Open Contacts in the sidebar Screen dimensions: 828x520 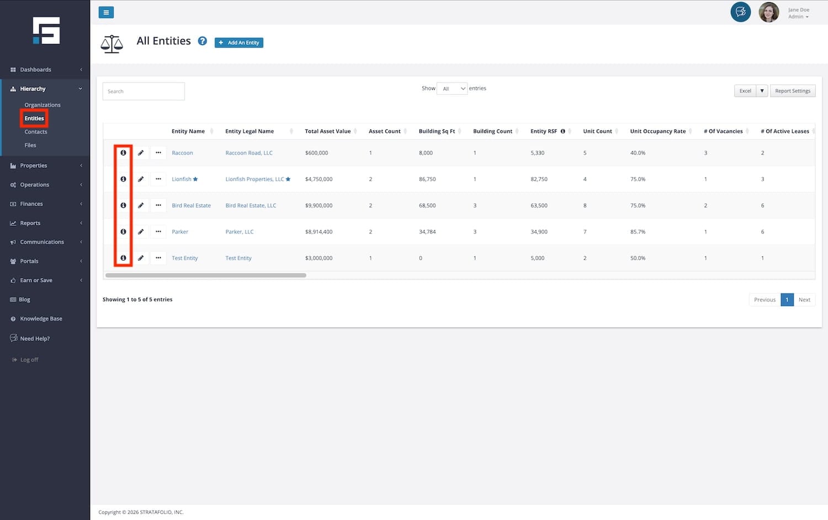(x=36, y=132)
